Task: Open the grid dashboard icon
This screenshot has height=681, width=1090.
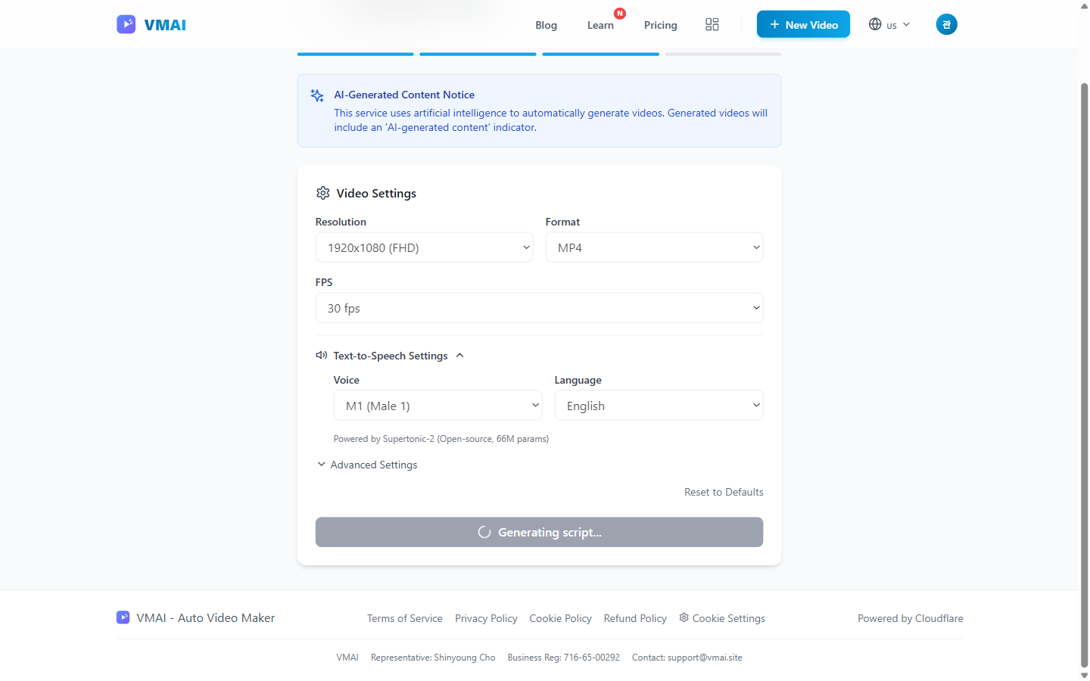Action: click(712, 24)
